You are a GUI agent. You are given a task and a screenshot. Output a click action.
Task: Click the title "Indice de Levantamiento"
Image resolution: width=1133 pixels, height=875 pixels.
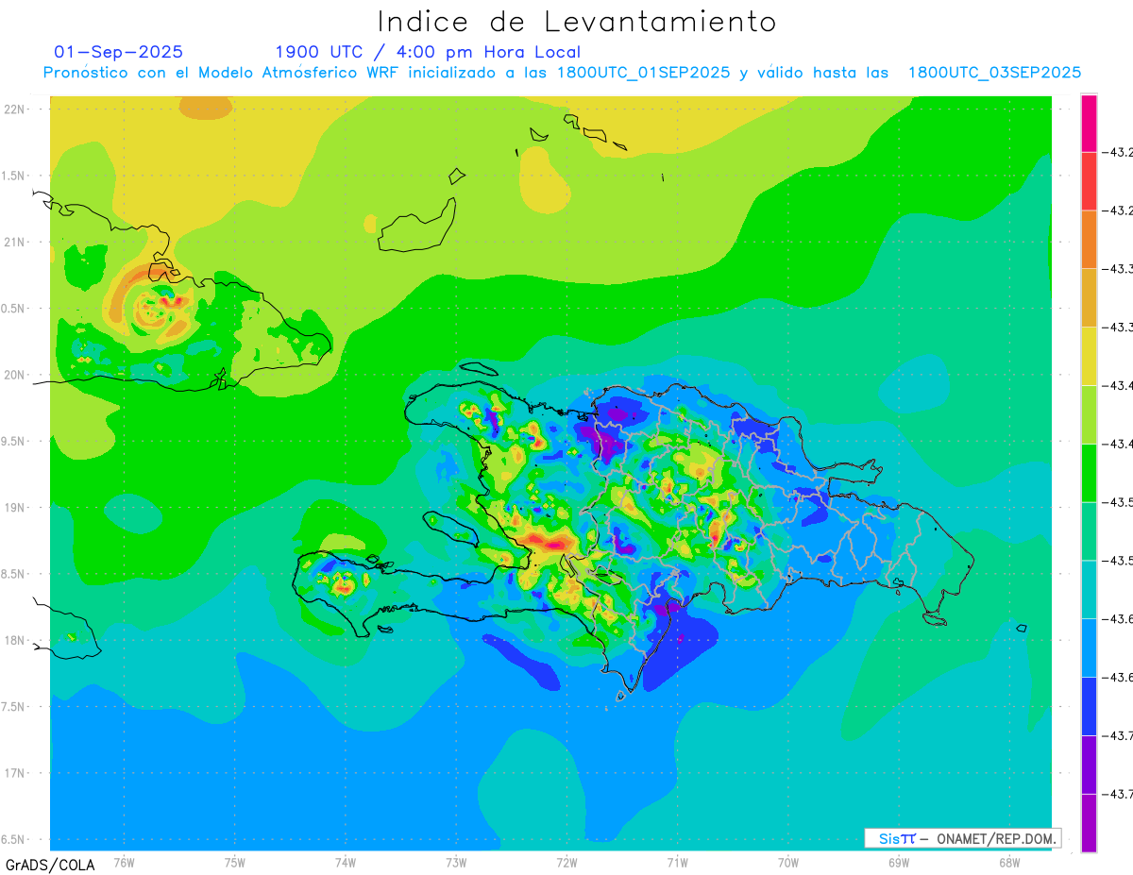tap(577, 21)
